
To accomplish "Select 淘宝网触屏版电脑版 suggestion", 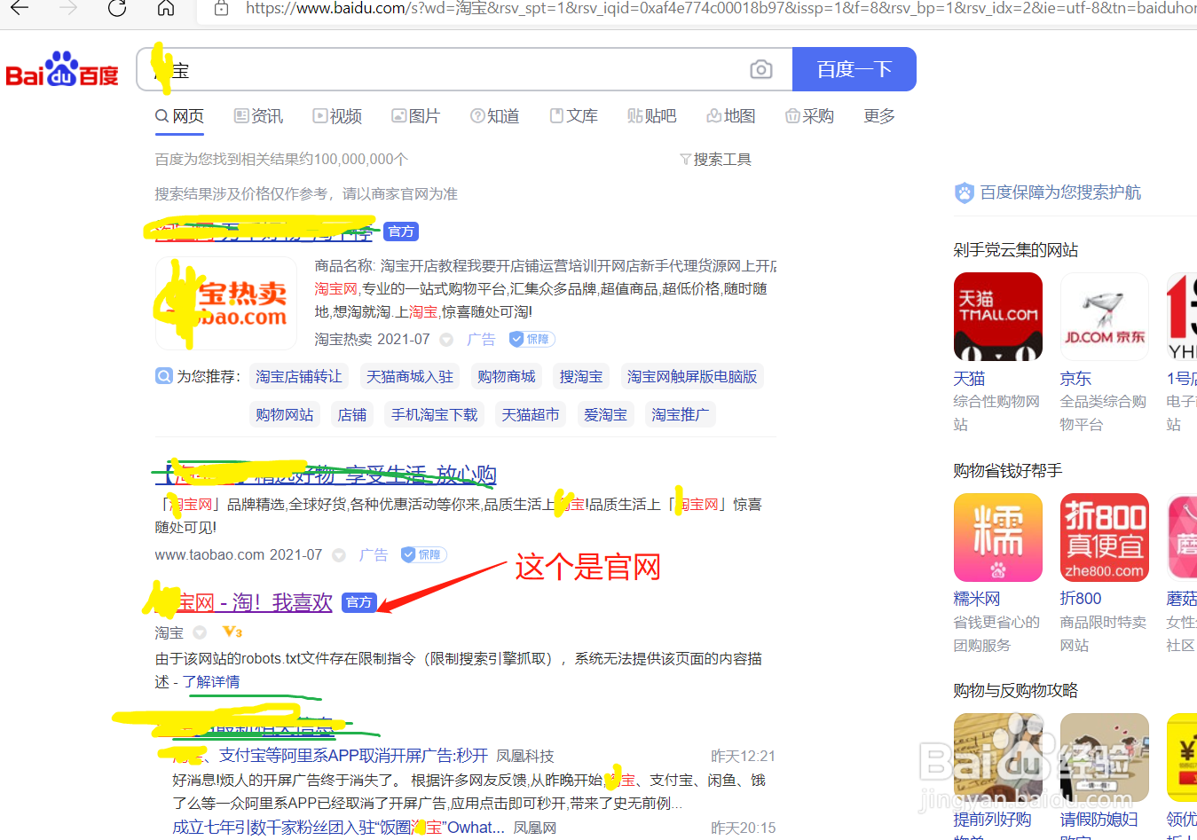I will click(x=692, y=377).
